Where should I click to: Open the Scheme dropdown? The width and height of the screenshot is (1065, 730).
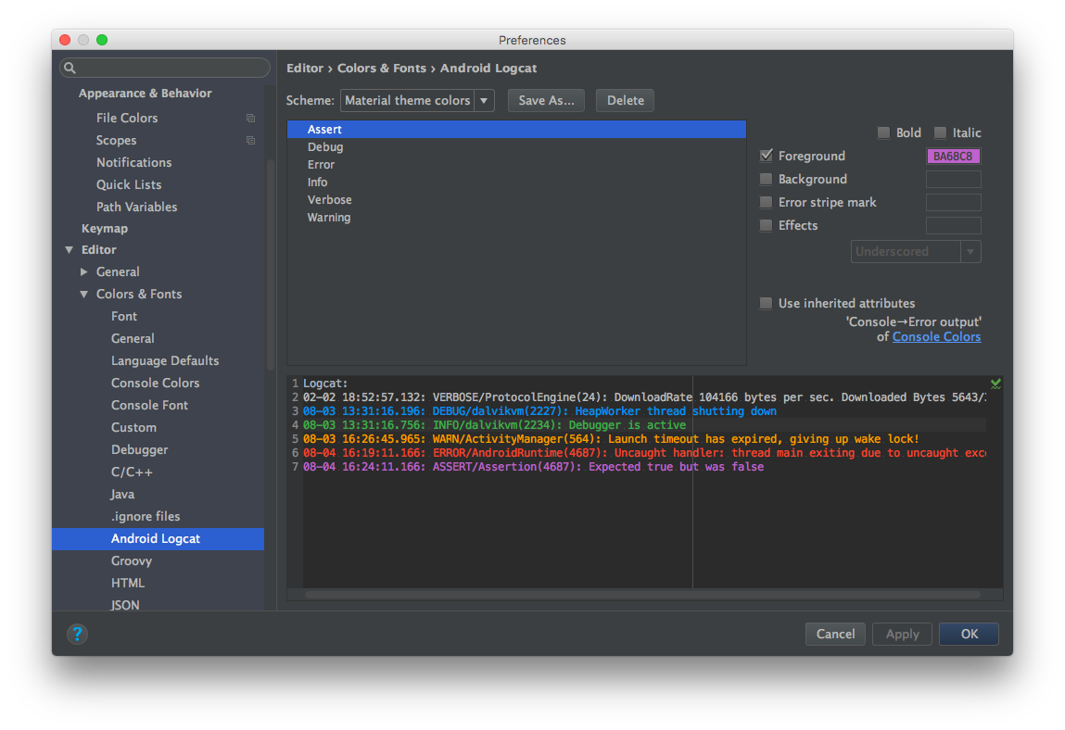coord(484,100)
